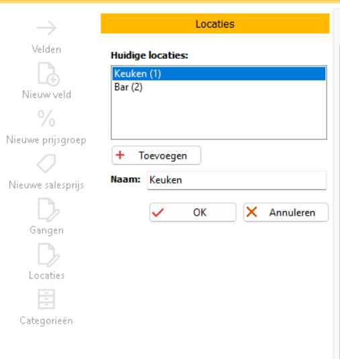Confirm with the OK button
340x359 pixels.
point(193,212)
